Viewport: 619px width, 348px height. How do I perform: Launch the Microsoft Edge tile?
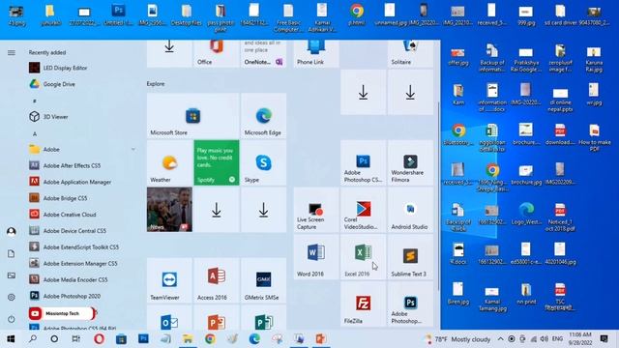tap(263, 116)
